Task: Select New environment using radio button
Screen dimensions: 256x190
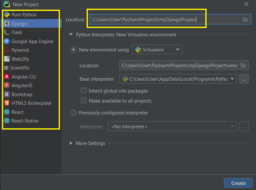Action: coord(73,50)
